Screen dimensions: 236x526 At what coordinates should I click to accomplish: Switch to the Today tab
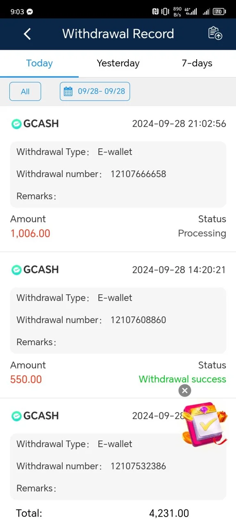(x=39, y=63)
